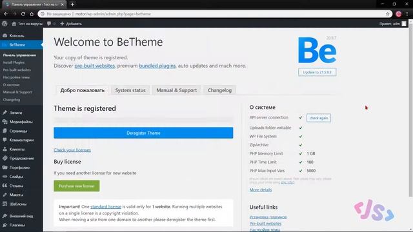The image size is (413, 232).
Task: Click the Предложение sidebar icon
Action: click(x=5, y=159)
